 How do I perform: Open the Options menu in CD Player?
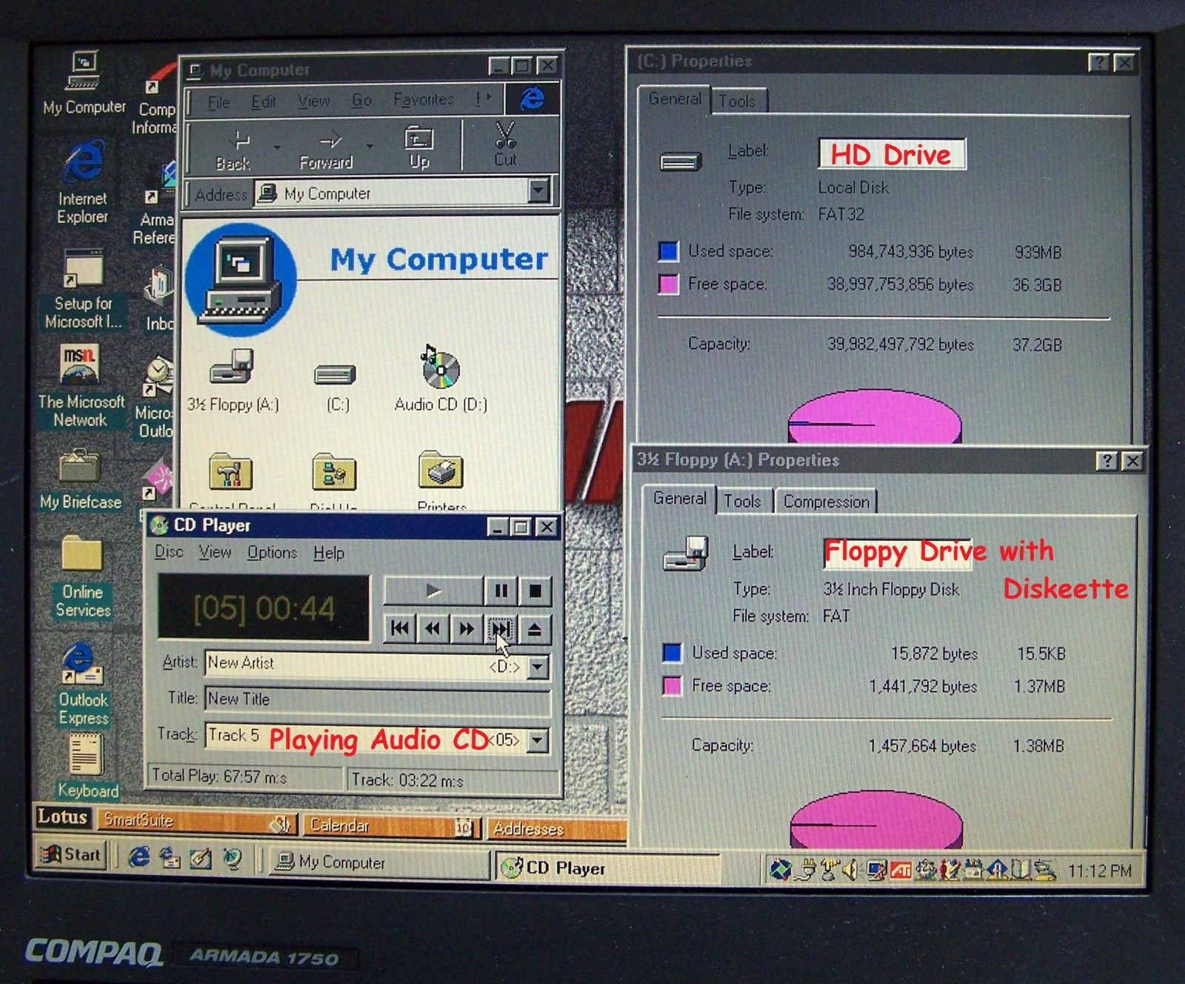[x=272, y=552]
